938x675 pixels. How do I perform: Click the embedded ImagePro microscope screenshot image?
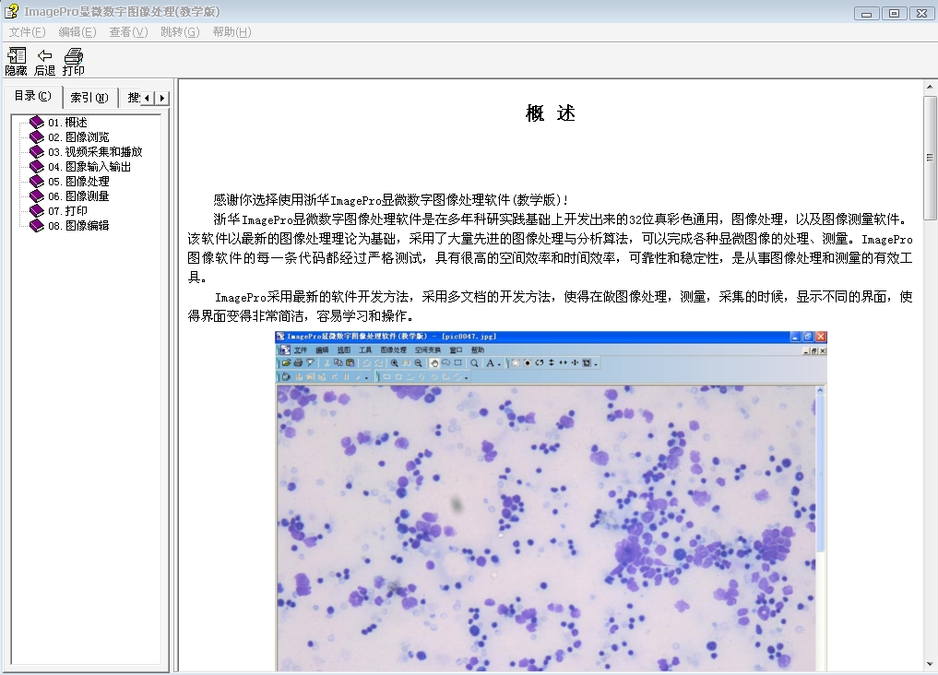point(551,501)
